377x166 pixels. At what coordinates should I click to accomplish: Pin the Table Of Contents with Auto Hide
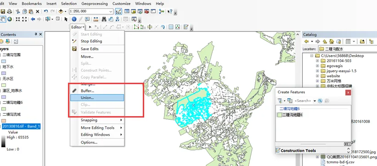tap(36, 34)
